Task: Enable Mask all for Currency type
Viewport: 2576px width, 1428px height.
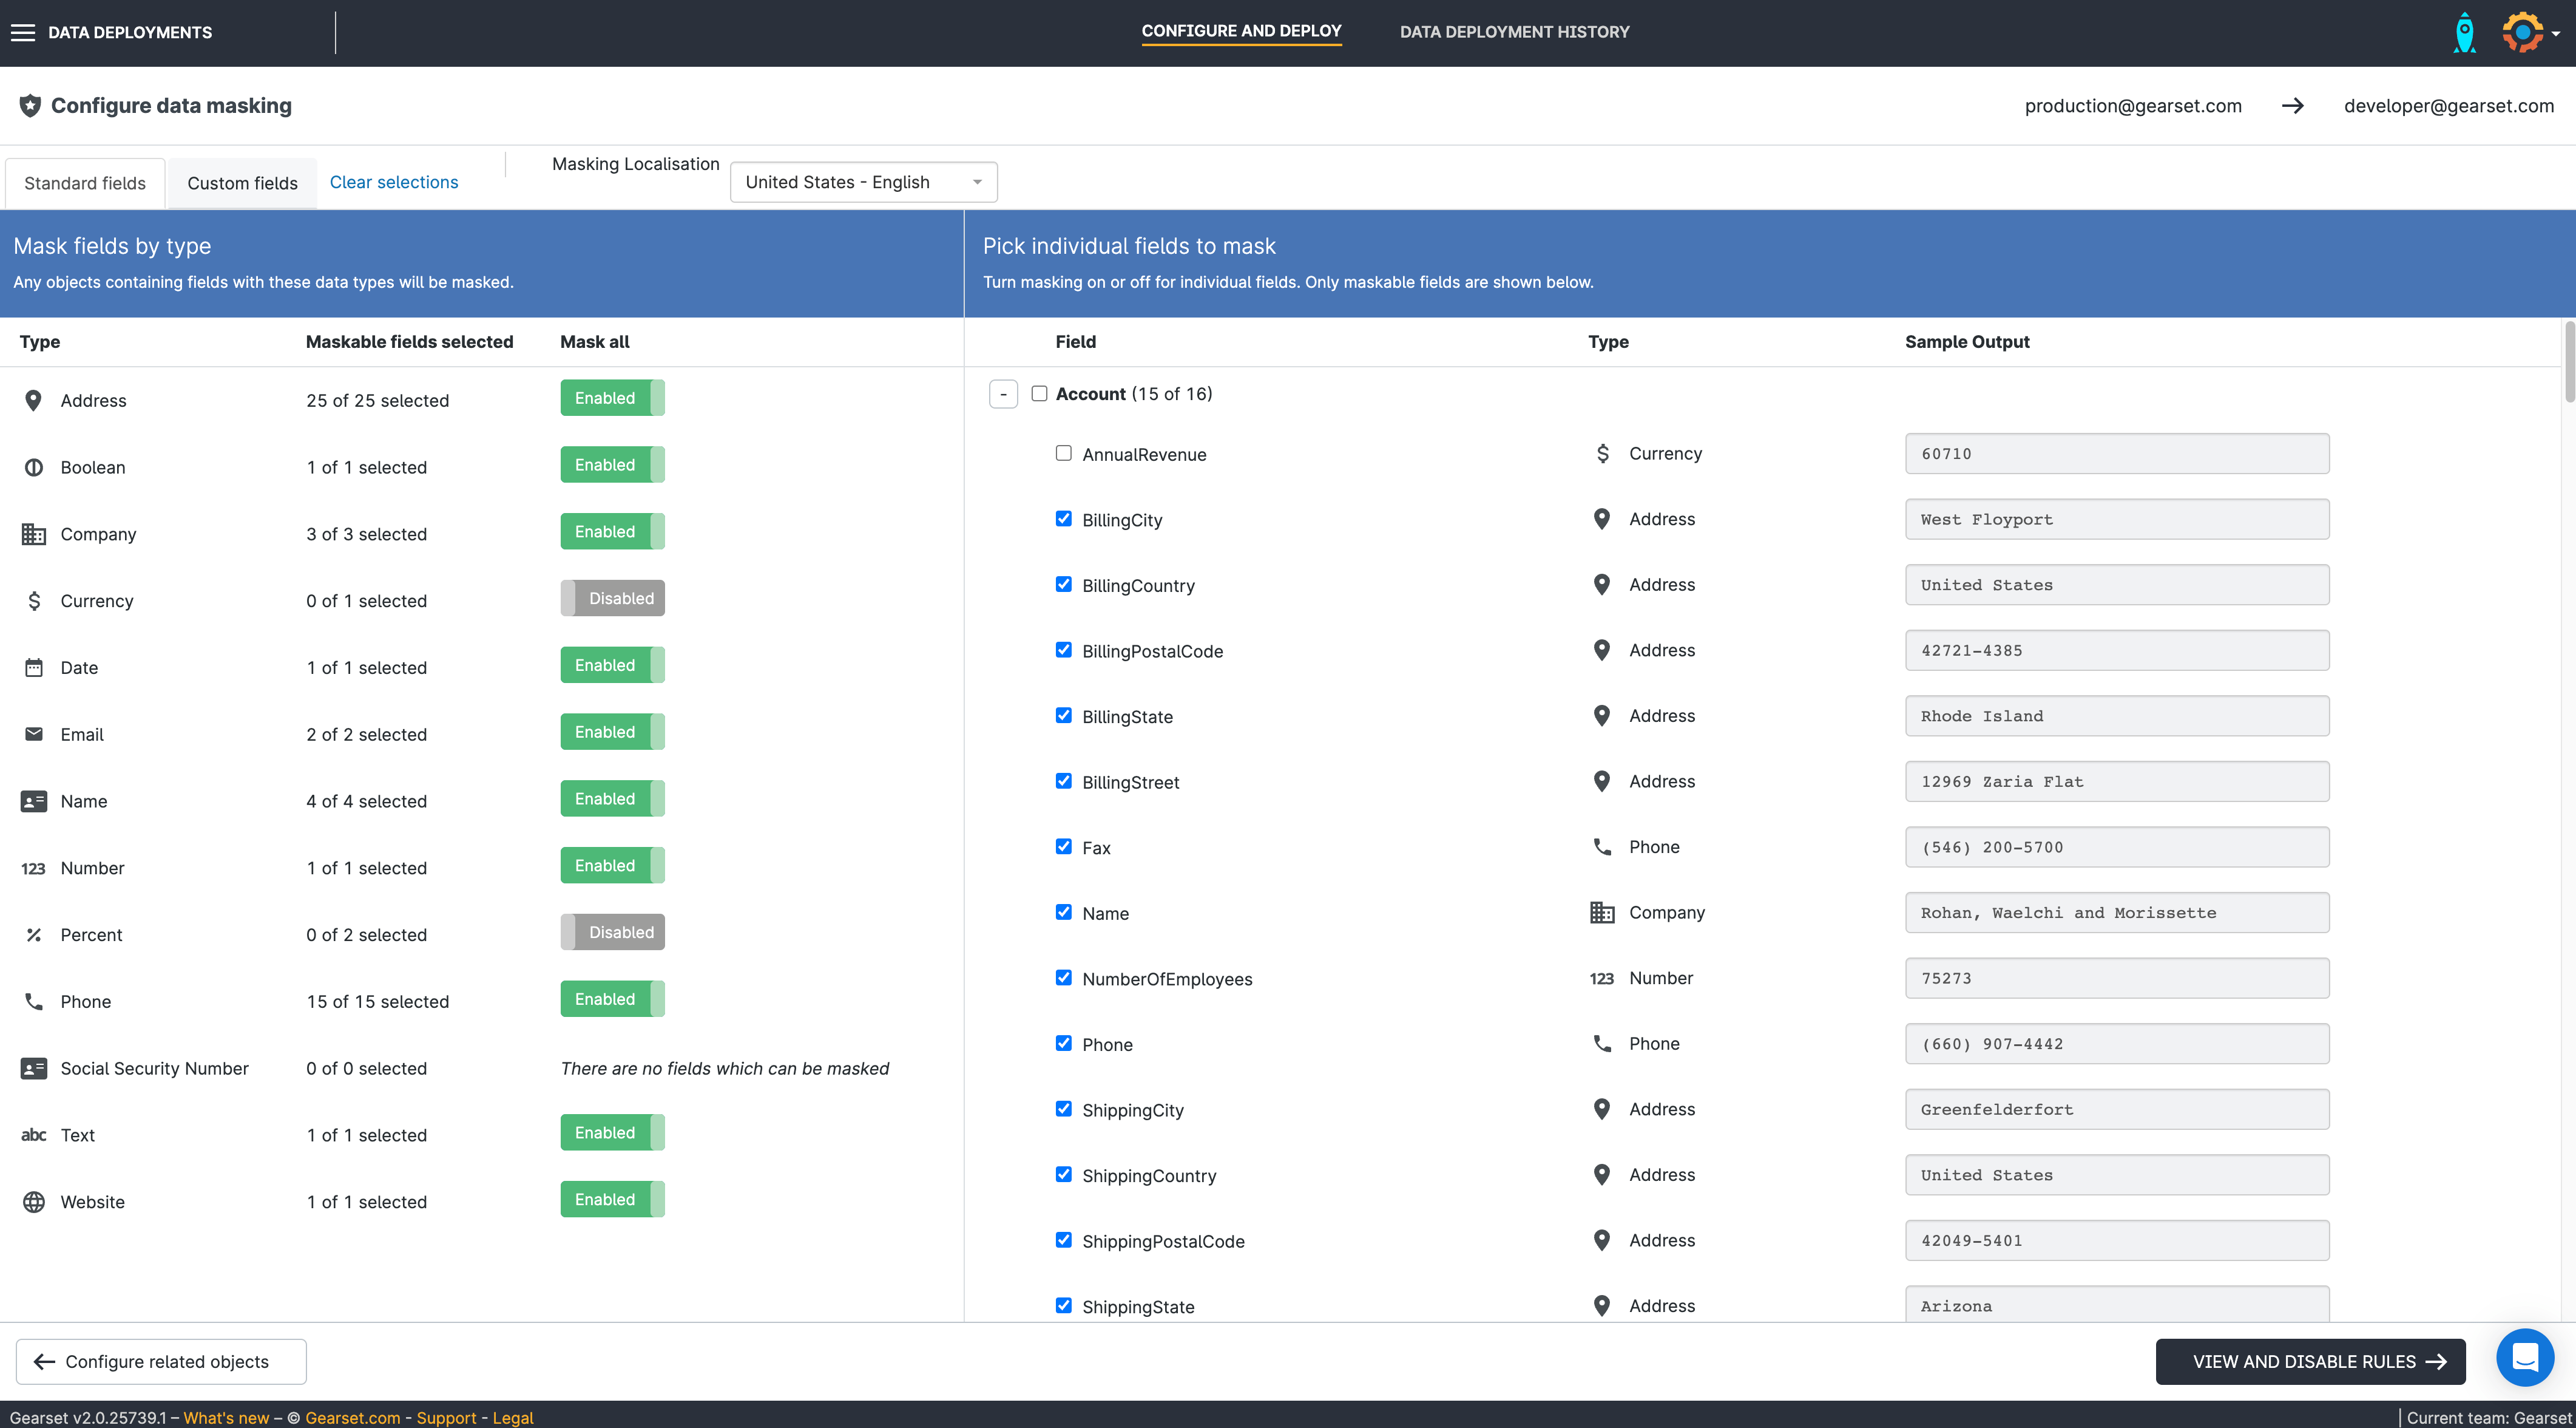Action: tap(612, 599)
